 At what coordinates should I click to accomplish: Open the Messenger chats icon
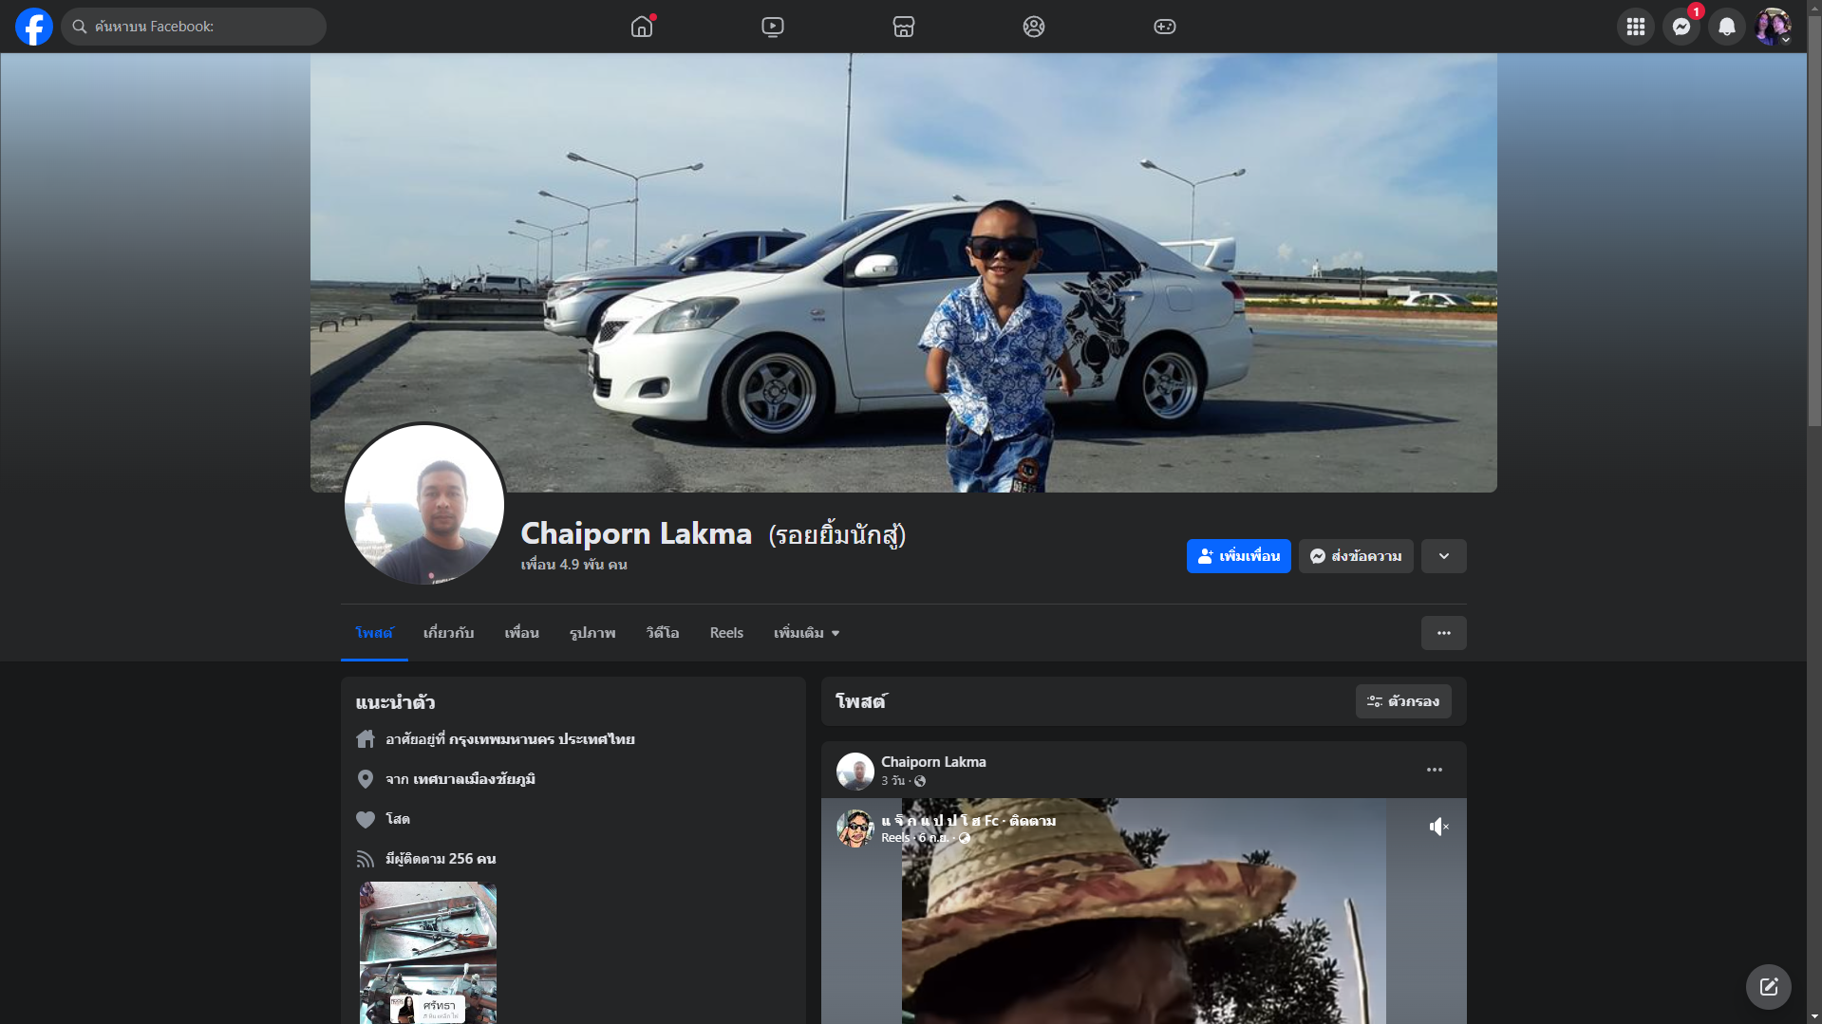1681,27
